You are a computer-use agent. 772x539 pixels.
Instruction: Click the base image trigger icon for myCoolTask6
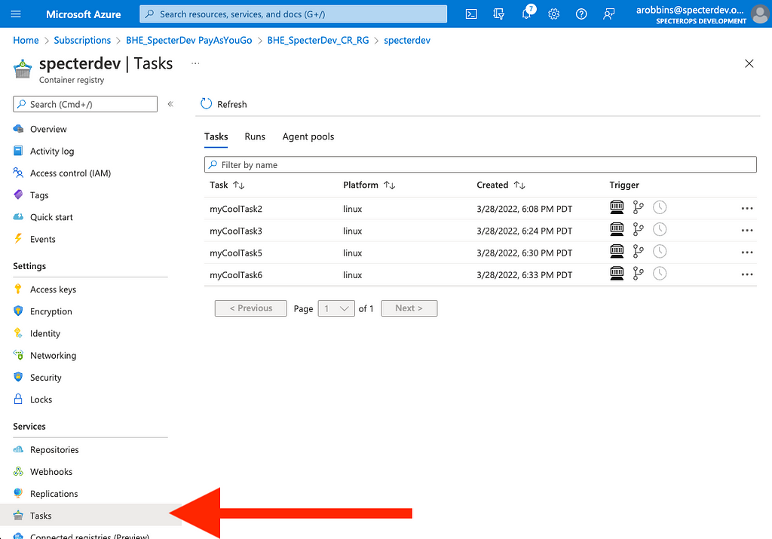coord(617,273)
